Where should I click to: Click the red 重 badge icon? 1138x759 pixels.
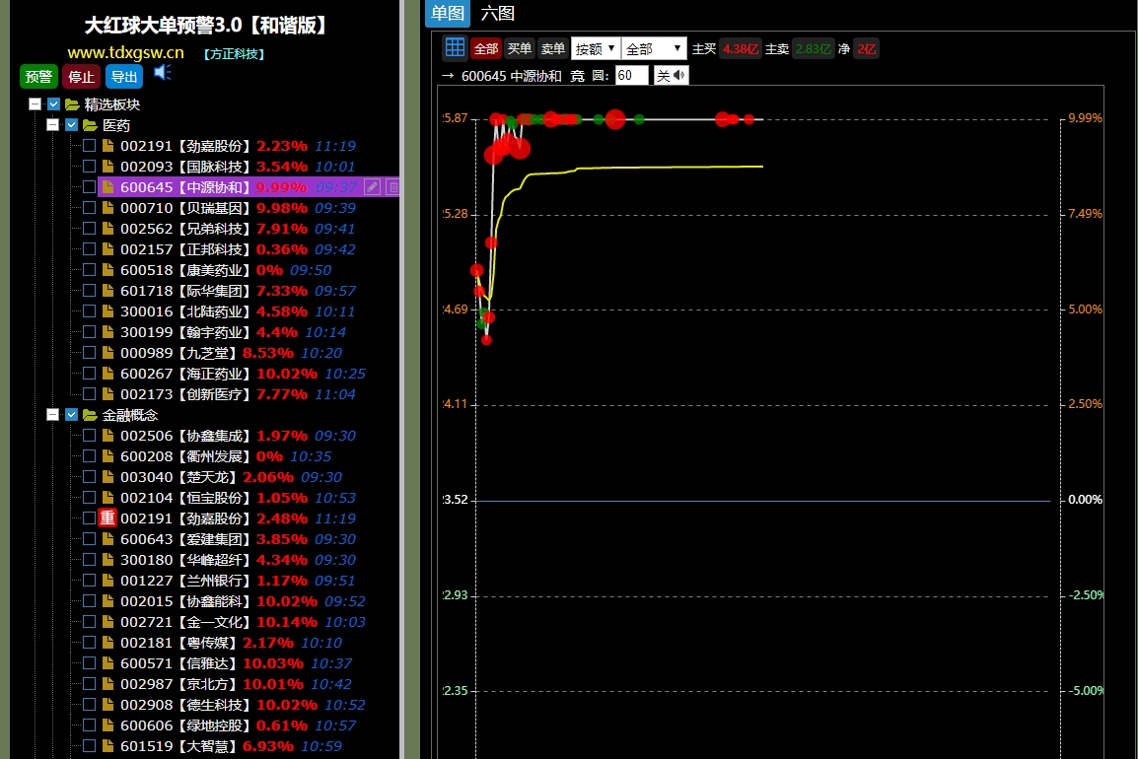pos(107,518)
